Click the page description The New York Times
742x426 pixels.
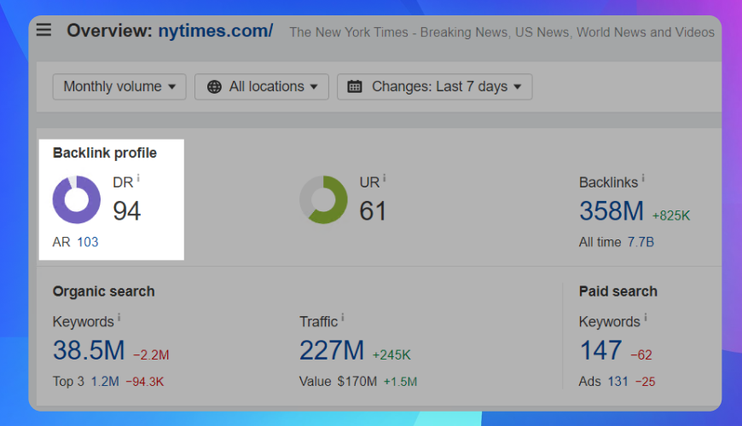click(502, 32)
